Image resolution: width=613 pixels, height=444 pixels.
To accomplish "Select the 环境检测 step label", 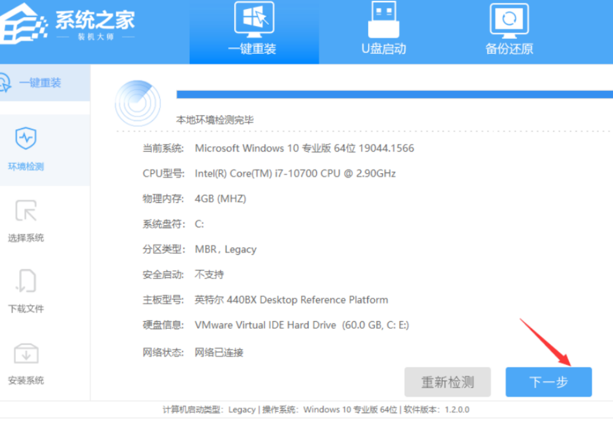I will (x=26, y=166).
